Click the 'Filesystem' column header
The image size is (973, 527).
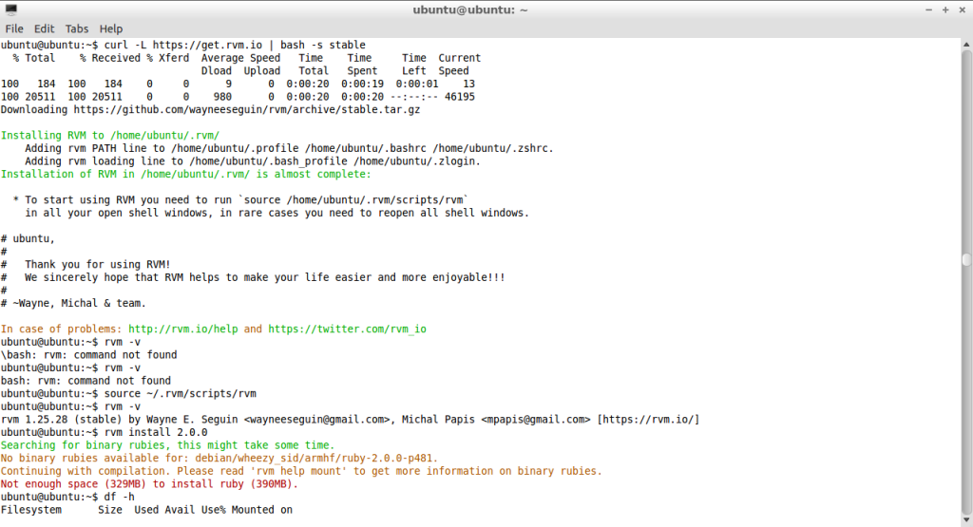(31, 510)
